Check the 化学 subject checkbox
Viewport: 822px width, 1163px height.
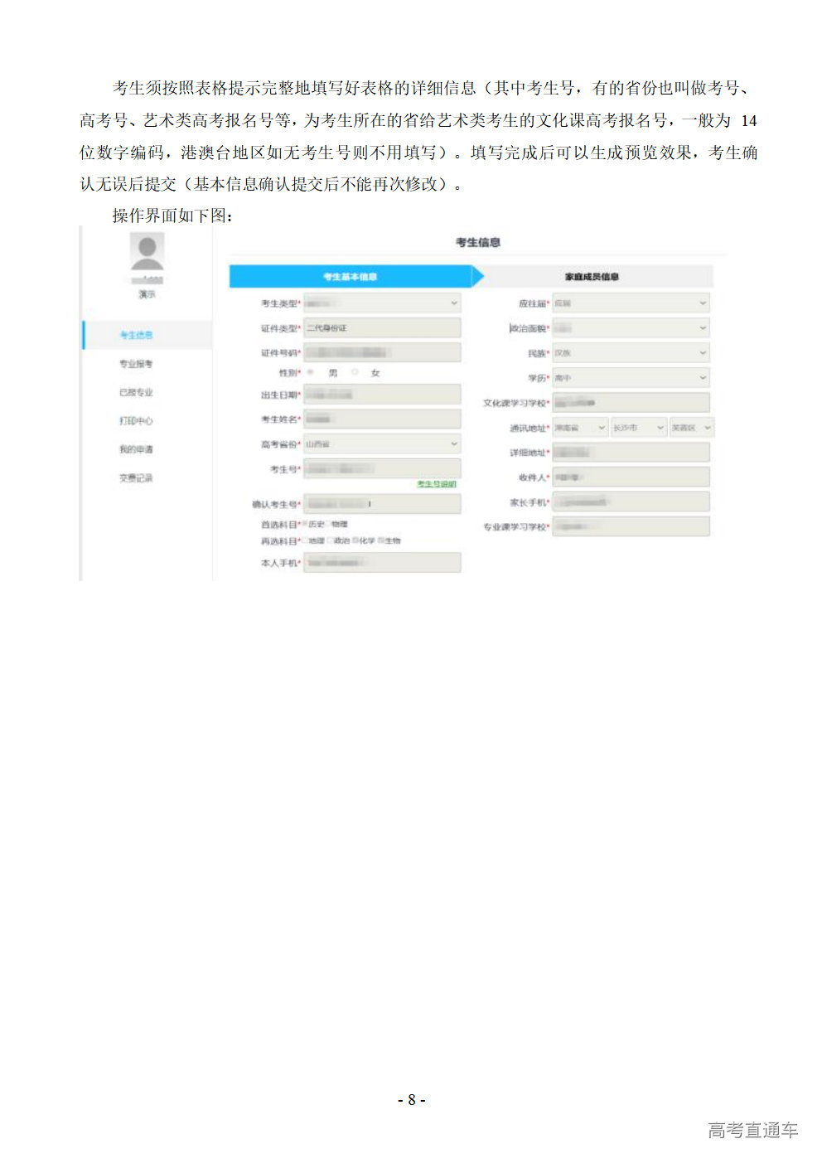355,541
